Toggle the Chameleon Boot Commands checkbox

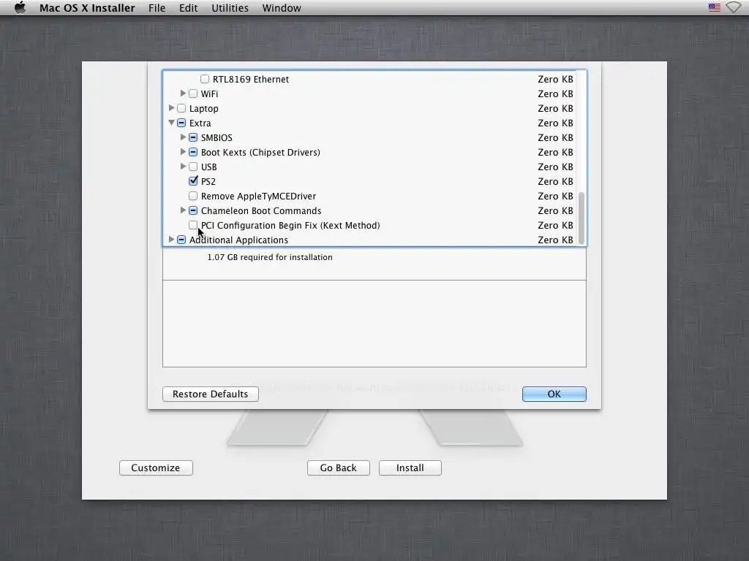tap(193, 210)
